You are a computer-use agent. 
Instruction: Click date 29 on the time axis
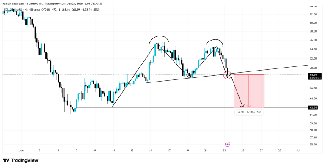280,151
